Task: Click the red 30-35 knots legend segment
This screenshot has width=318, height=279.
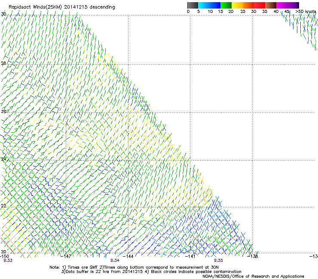Action: coord(260,5)
